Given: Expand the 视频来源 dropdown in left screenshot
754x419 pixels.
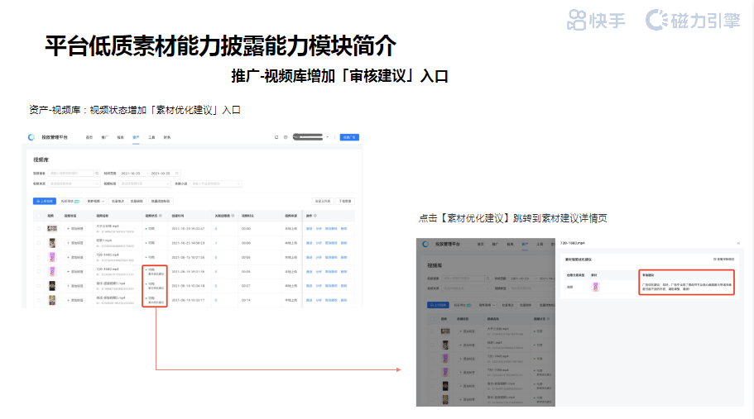Looking at the screenshot, I should click(74, 183).
